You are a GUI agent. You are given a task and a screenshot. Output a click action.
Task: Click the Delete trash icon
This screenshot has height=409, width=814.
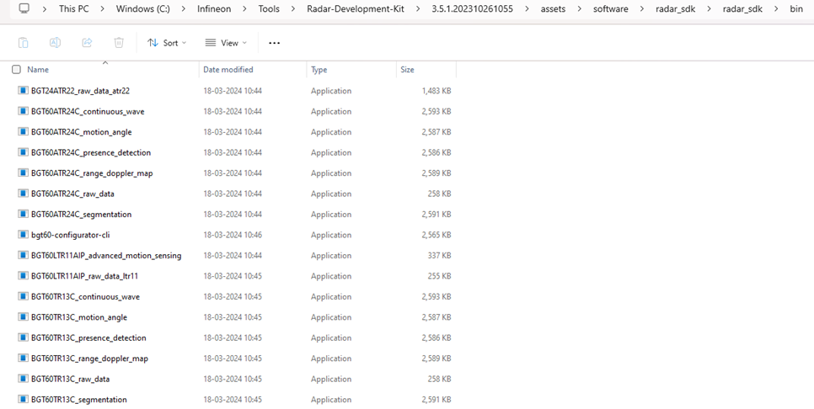pyautogui.click(x=119, y=43)
